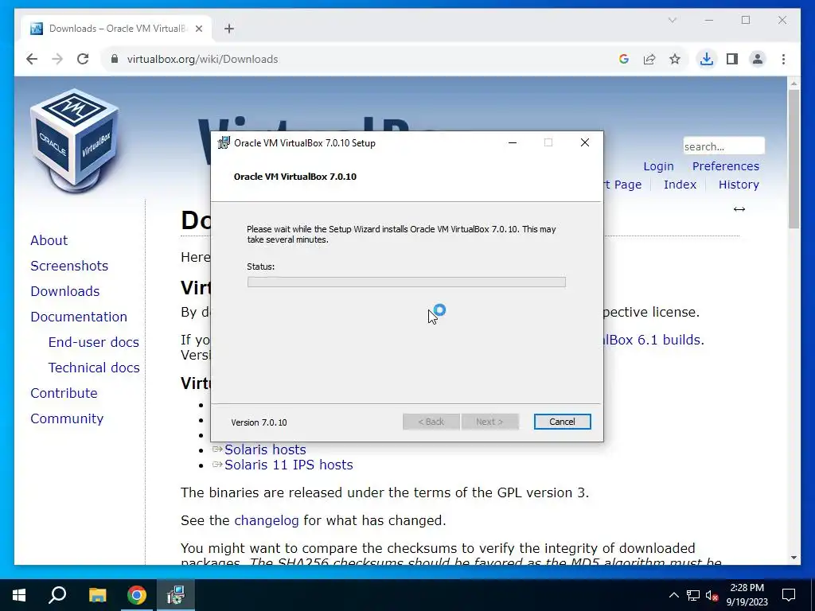Open the Solaris hosts download link
This screenshot has height=611, width=815.
[265, 449]
